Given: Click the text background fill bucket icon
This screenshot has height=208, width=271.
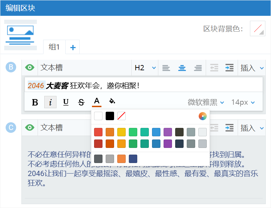Looking at the screenshot, I should (112, 102).
